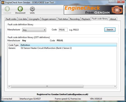Open the Units gear icon
Viewport: 126px width, 102px height.
32,9
